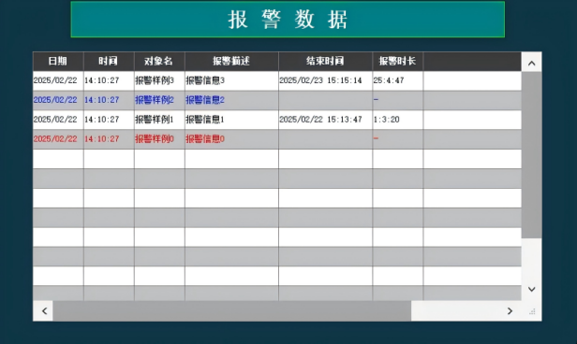Click the 报警信息1 description cell

tap(231, 120)
